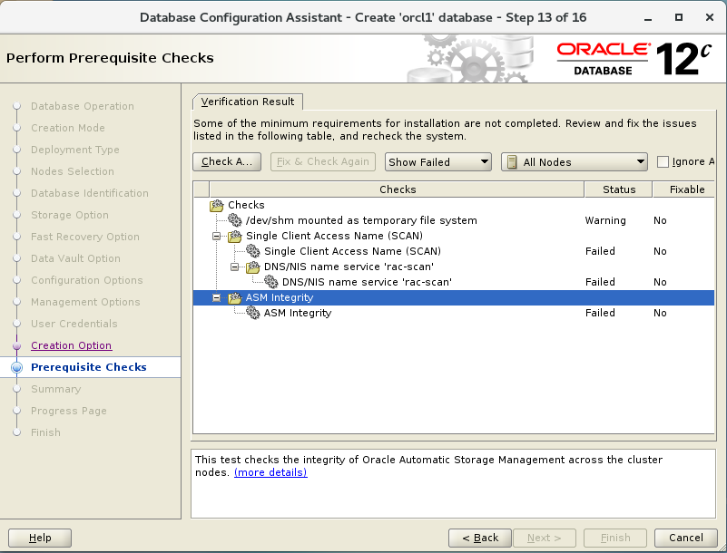
Task: Go back with the Back button
Action: 480,538
